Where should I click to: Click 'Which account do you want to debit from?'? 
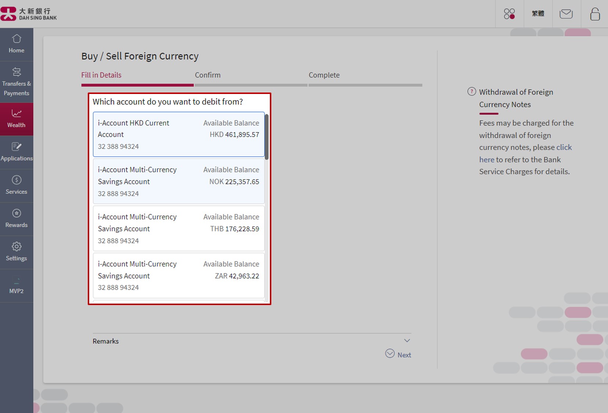click(x=168, y=102)
